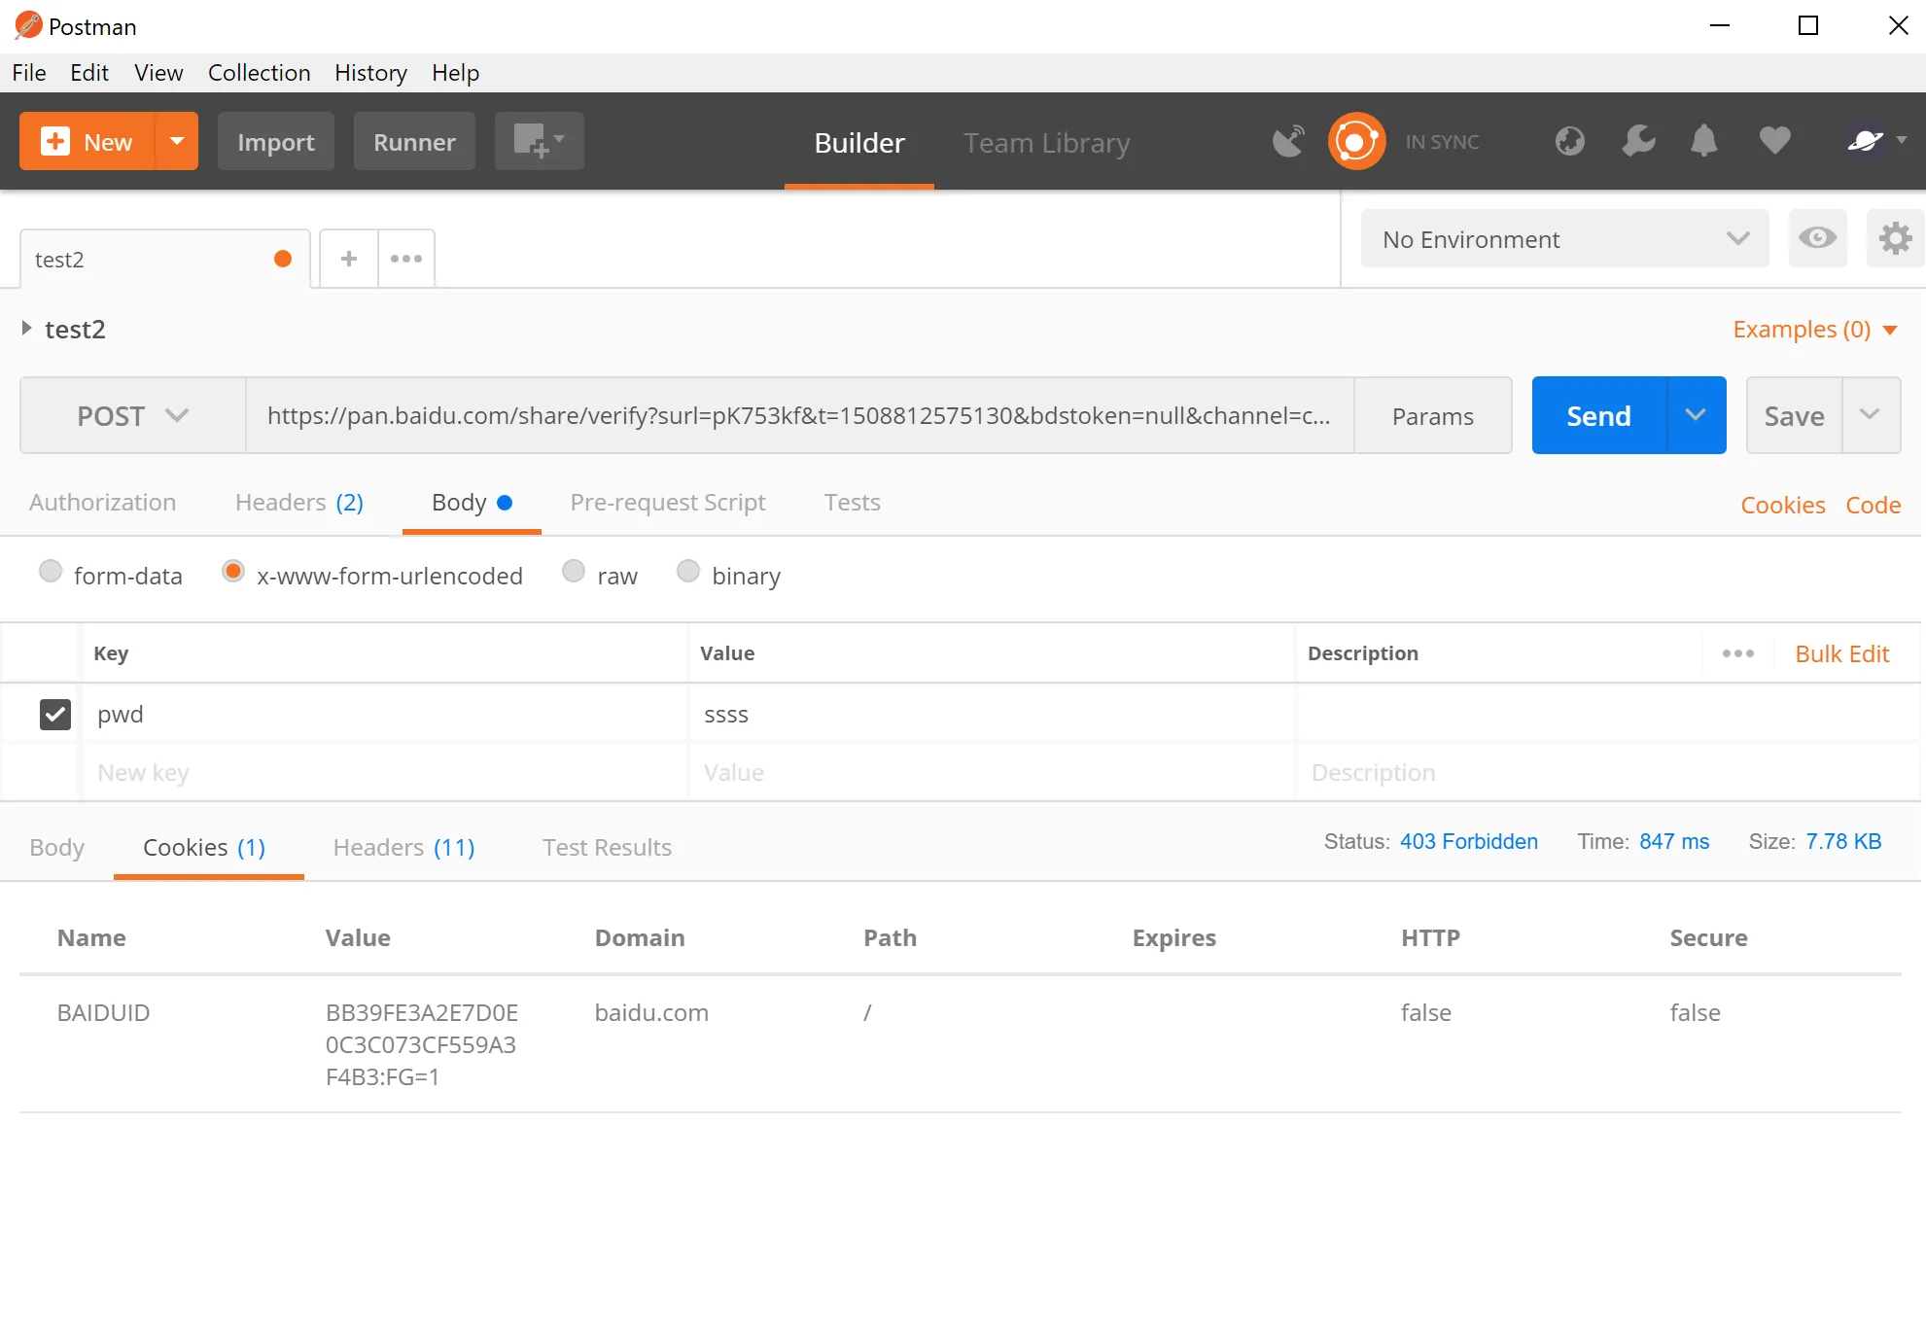Open the History menu
1926x1337 pixels.
(370, 73)
